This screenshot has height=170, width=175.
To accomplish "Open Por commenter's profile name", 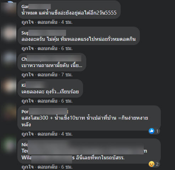I will (45, 111).
